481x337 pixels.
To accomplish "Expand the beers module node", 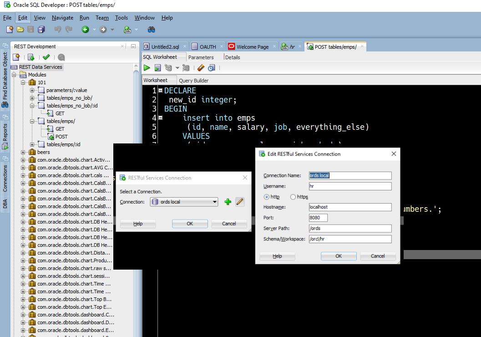I will (23, 152).
